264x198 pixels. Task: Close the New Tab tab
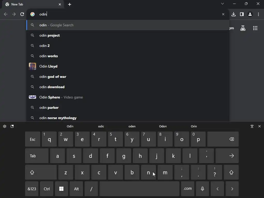[x=60, y=4]
